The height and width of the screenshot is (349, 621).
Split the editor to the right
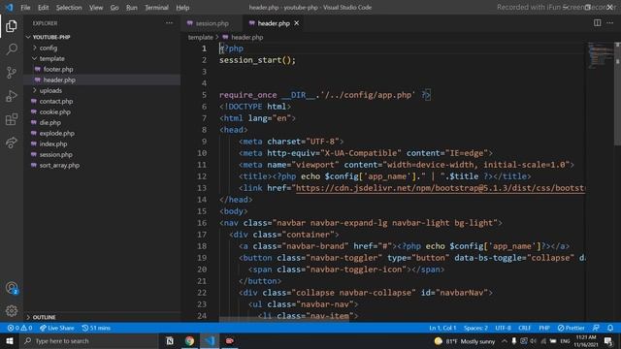click(598, 23)
